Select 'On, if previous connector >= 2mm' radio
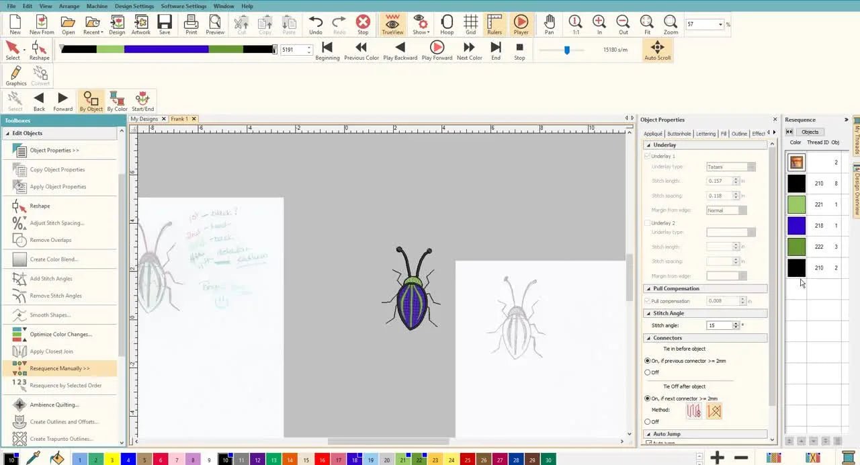This screenshot has height=465, width=860. coord(648,361)
